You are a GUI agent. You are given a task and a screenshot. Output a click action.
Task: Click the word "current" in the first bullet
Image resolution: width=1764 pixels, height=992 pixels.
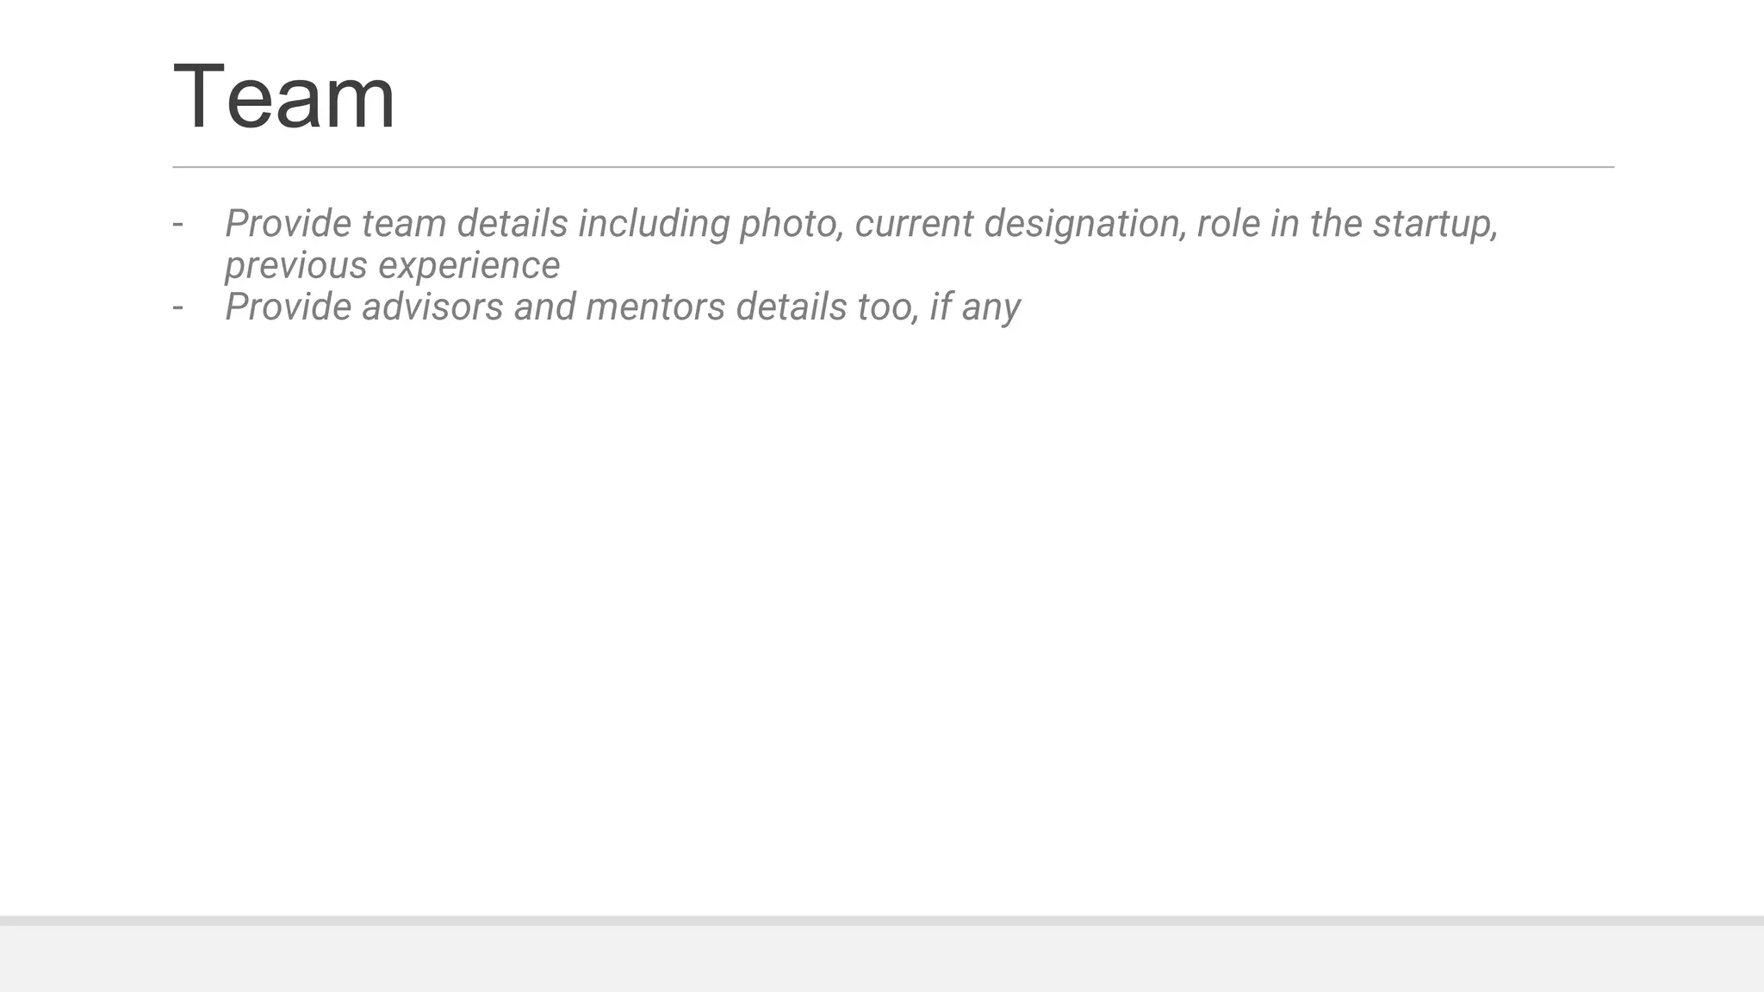[914, 224]
